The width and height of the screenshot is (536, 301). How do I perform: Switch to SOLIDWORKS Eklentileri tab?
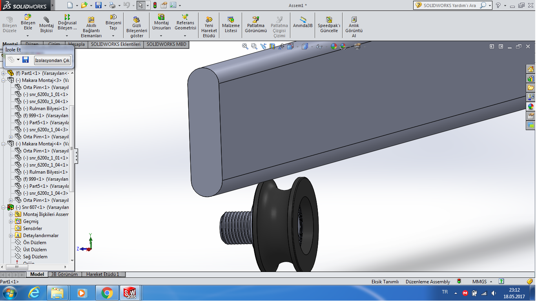(115, 44)
